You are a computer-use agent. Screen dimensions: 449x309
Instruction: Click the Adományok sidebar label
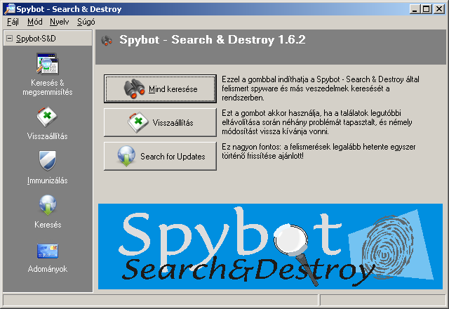coord(48,269)
